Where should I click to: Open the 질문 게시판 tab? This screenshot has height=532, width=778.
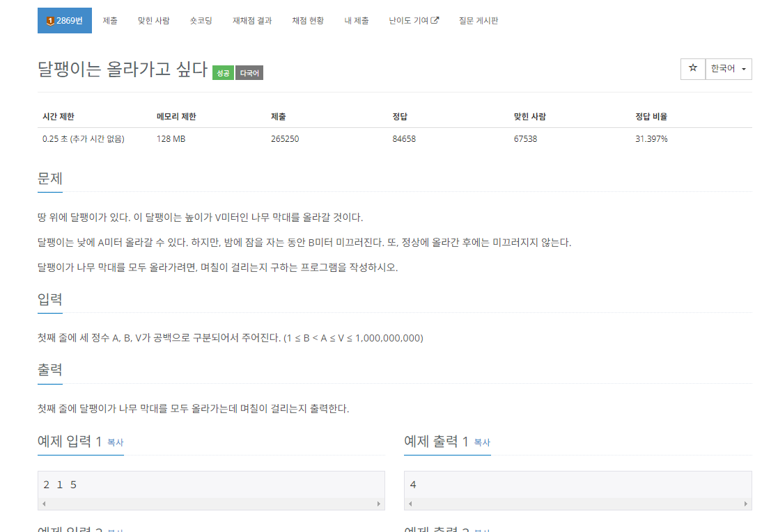[479, 20]
